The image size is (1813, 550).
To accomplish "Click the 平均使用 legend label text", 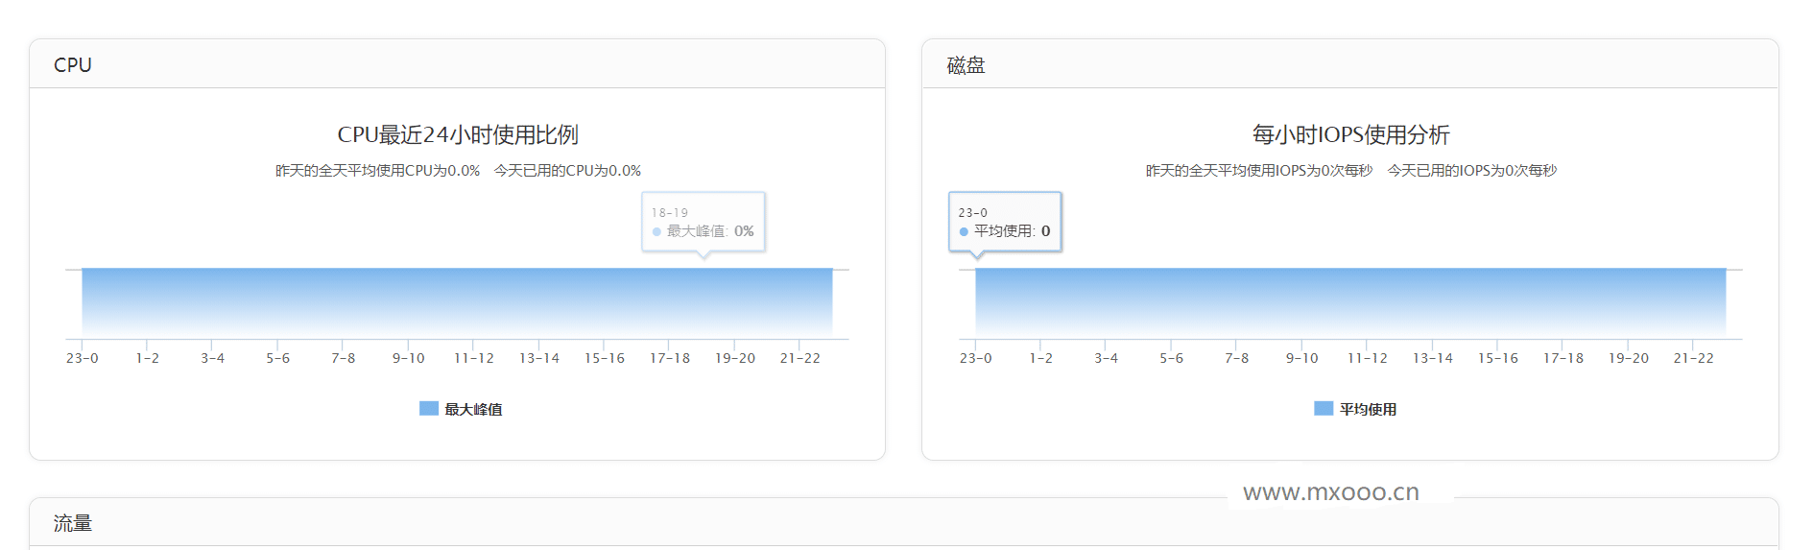I will point(1368,410).
